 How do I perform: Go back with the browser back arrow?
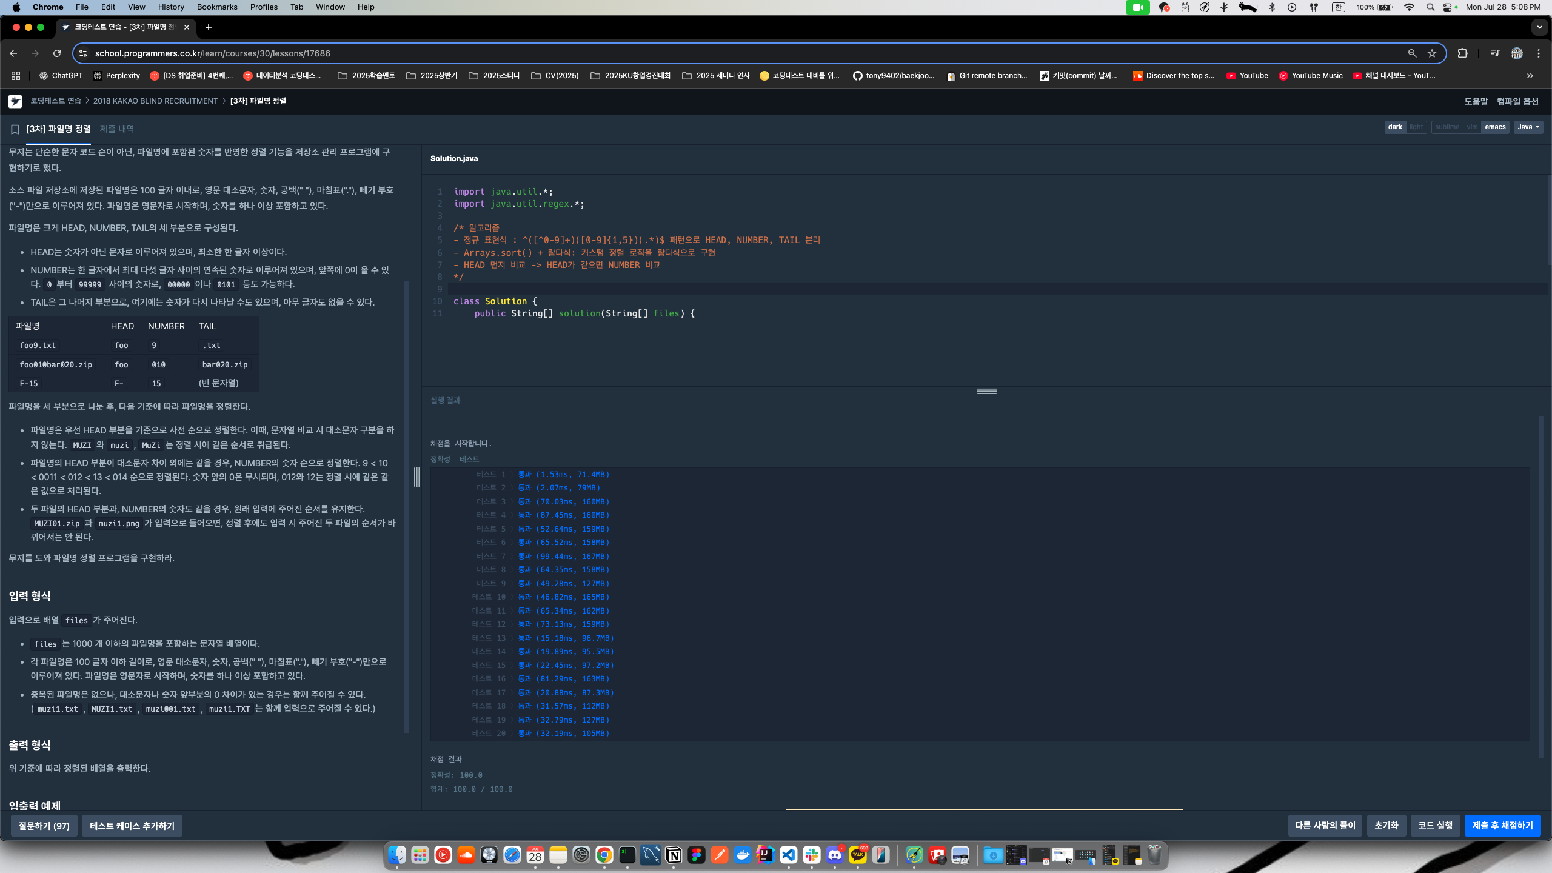(x=13, y=53)
